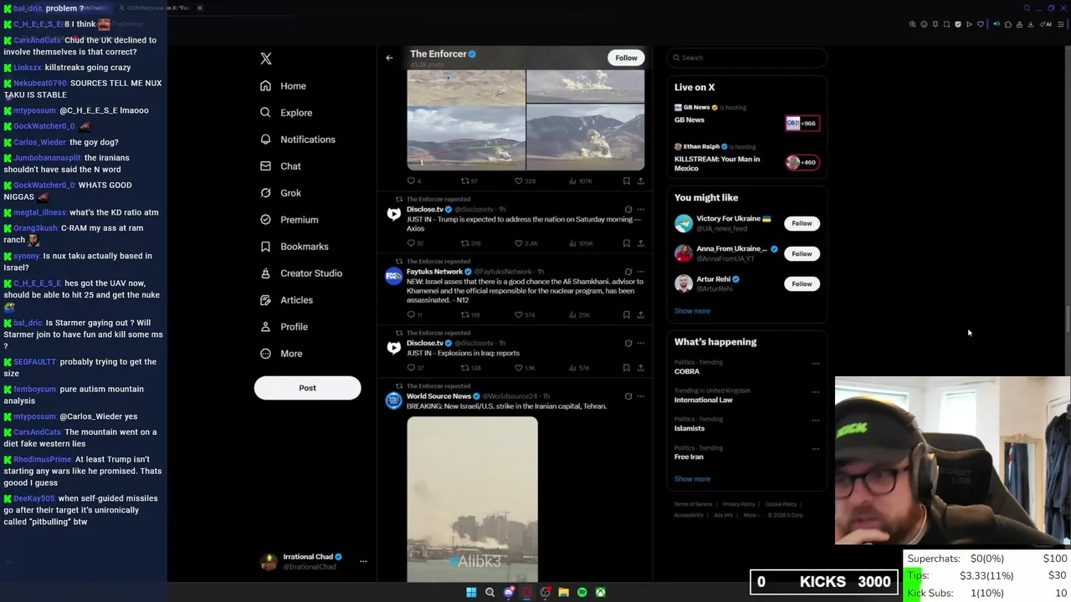Bookmark the Explosions in Iraq post
This screenshot has width=1071, height=602.
(x=626, y=368)
